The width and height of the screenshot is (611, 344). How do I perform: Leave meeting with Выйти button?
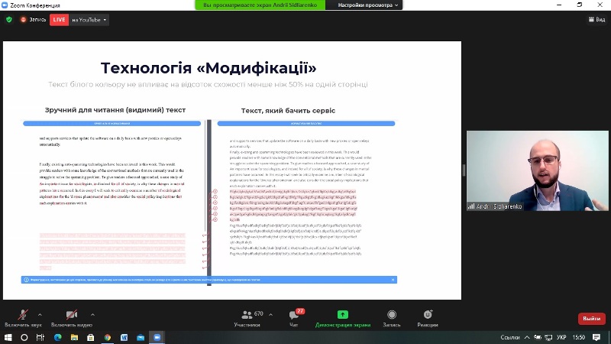pyautogui.click(x=591, y=318)
